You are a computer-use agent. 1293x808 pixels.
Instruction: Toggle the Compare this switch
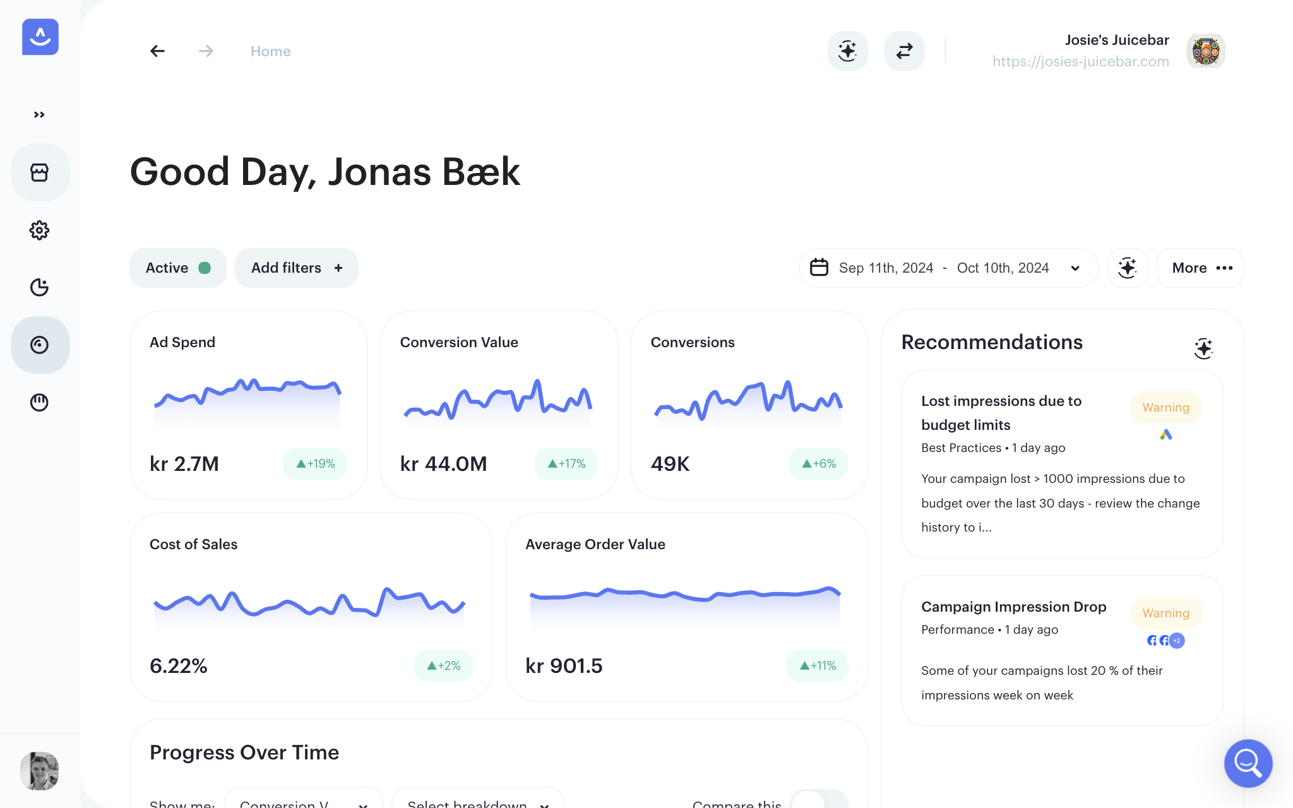[818, 799]
